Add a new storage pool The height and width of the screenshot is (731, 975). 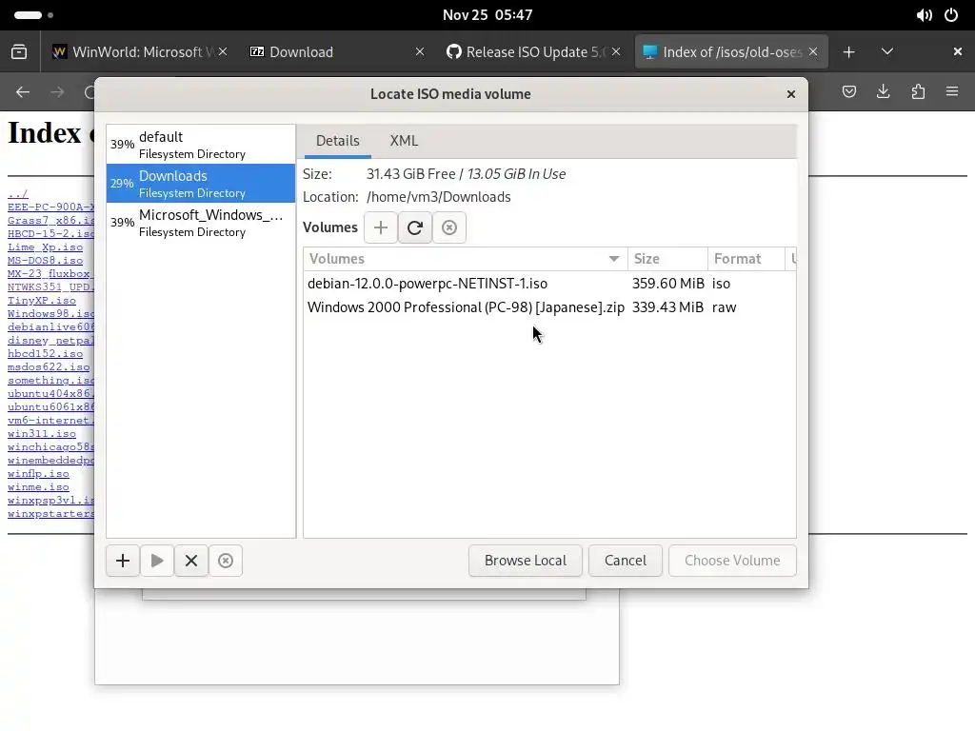[123, 561]
